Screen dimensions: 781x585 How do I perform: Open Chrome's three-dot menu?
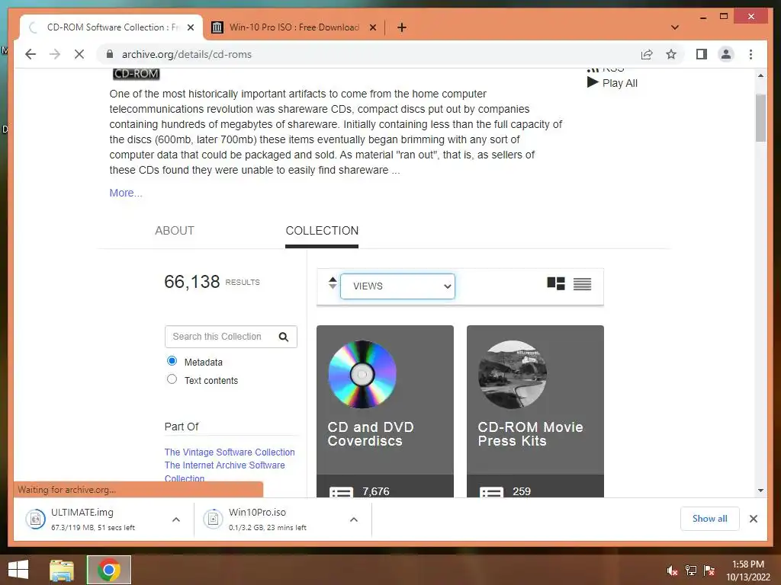click(750, 54)
